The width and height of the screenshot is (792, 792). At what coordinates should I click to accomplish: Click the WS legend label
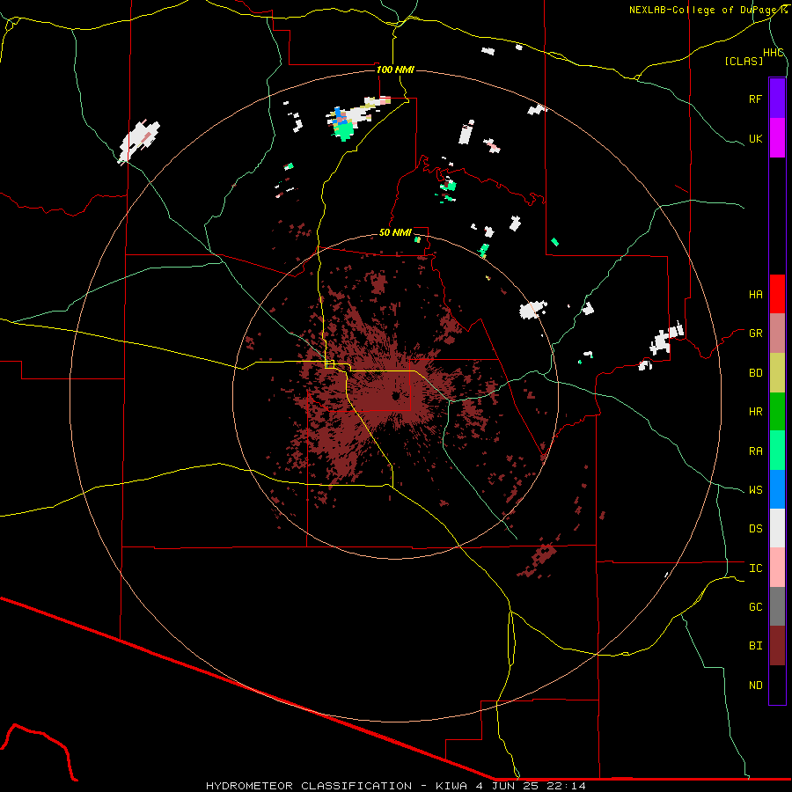(x=755, y=489)
